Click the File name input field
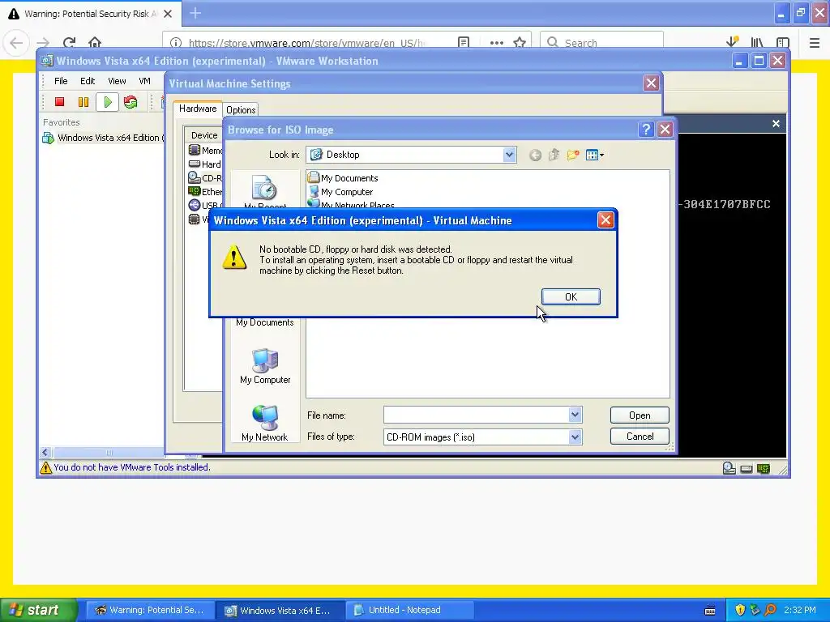This screenshot has width=830, height=622. (x=476, y=415)
